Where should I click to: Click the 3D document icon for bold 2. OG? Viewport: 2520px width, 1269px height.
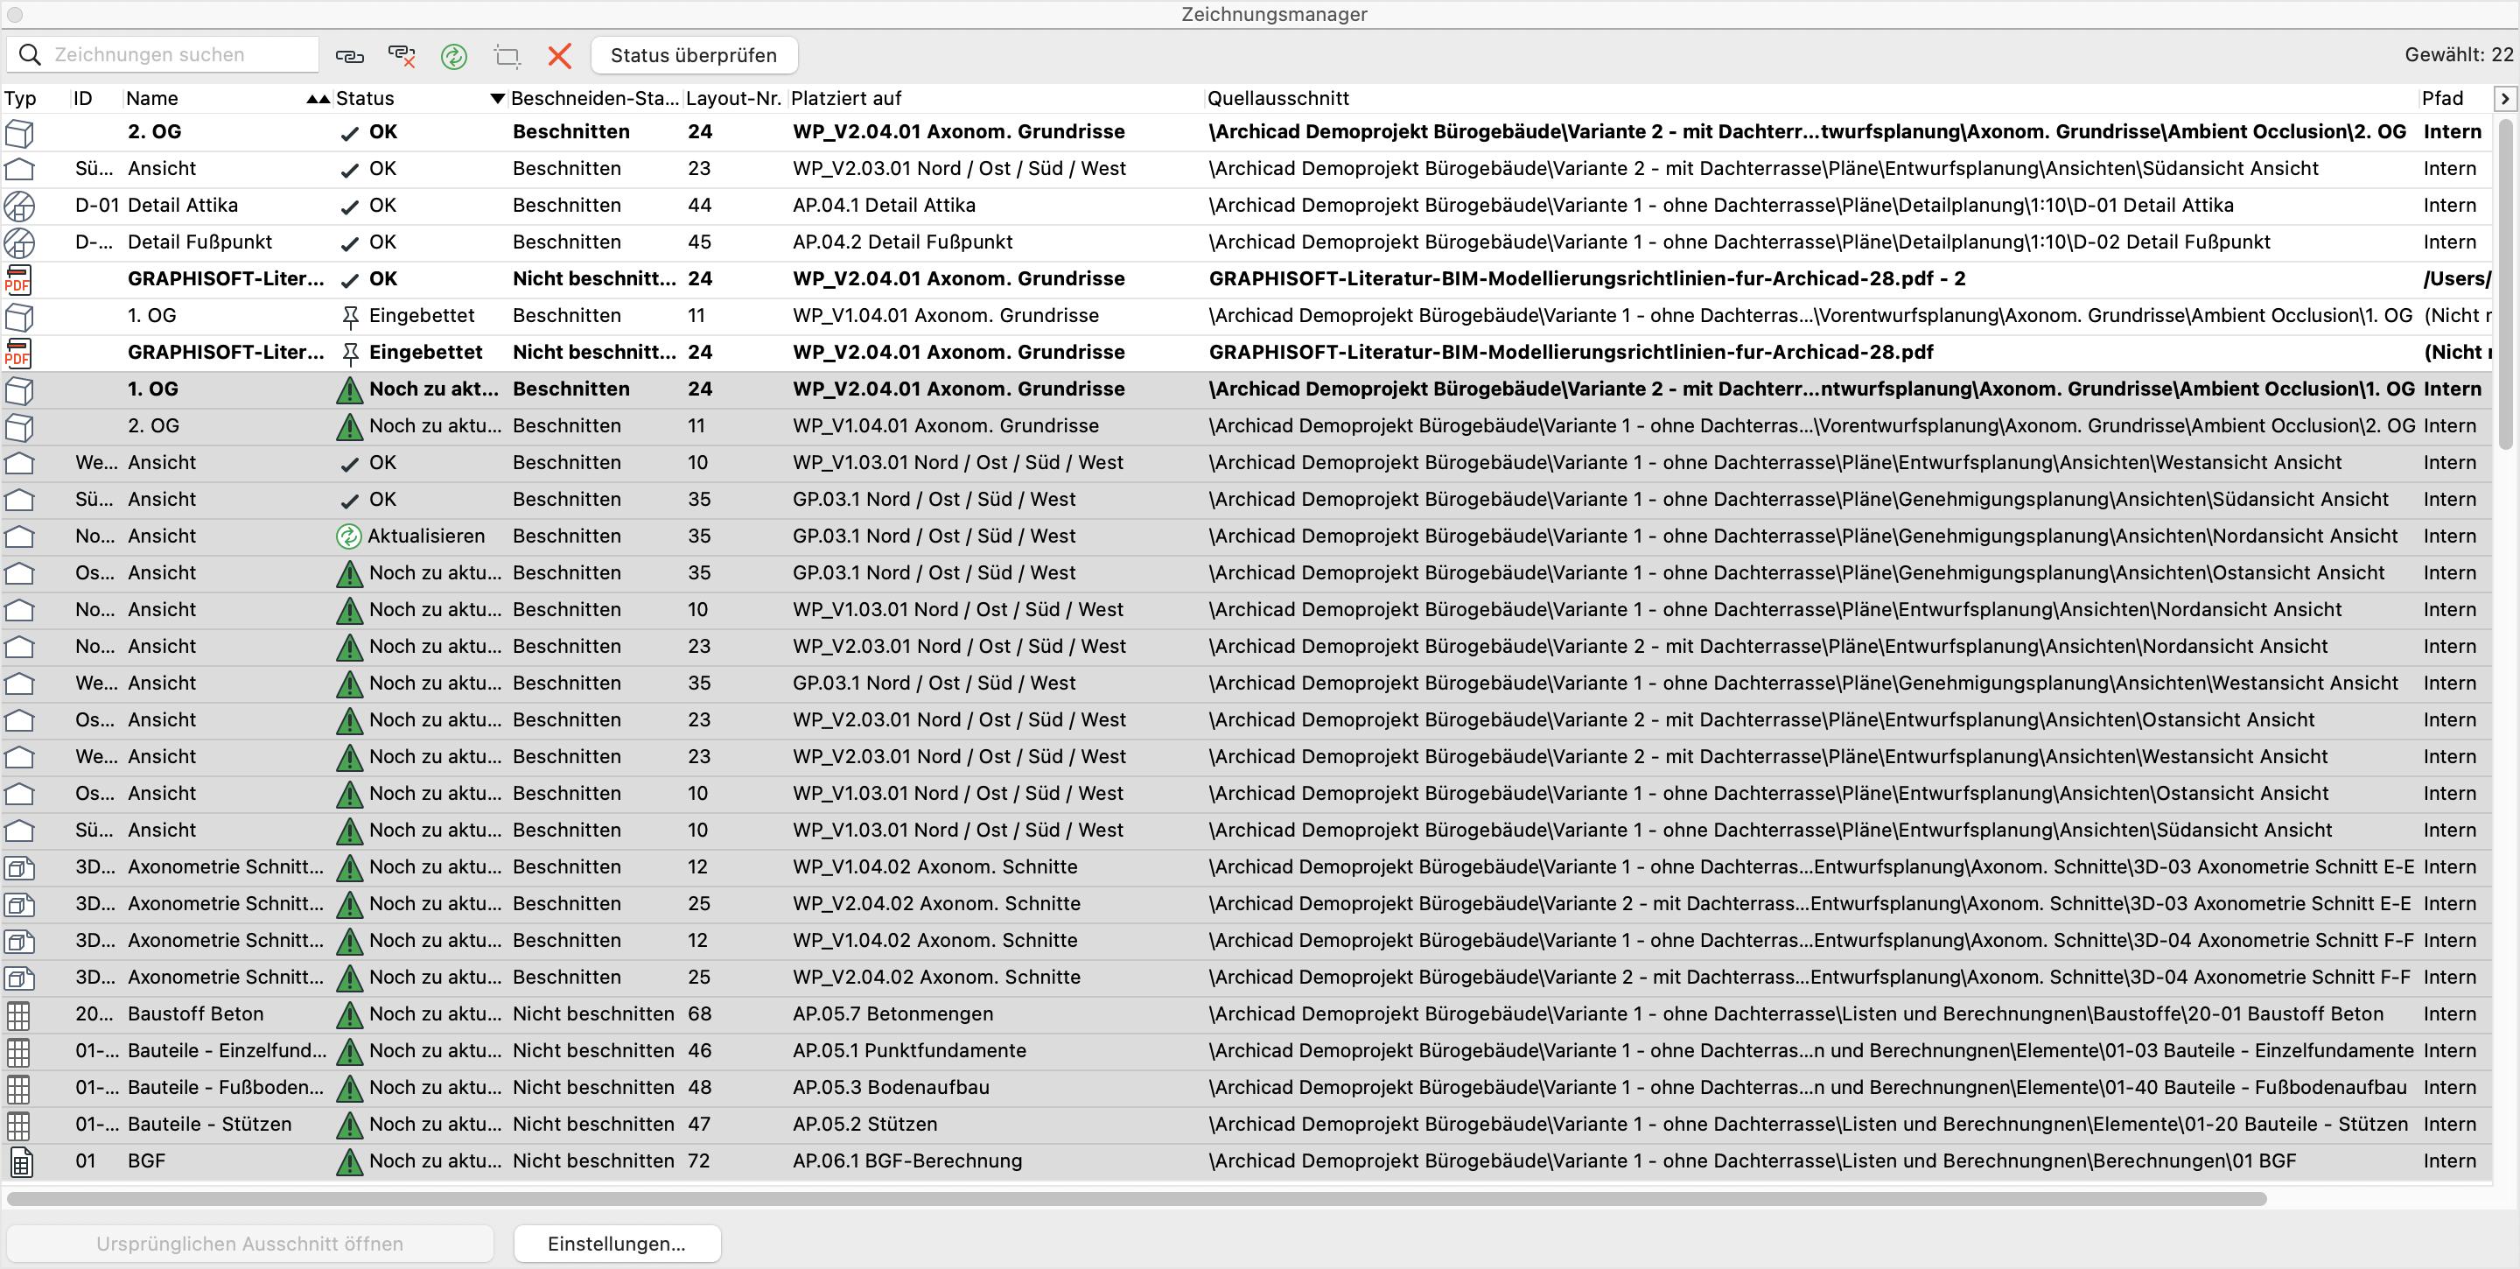(x=19, y=132)
